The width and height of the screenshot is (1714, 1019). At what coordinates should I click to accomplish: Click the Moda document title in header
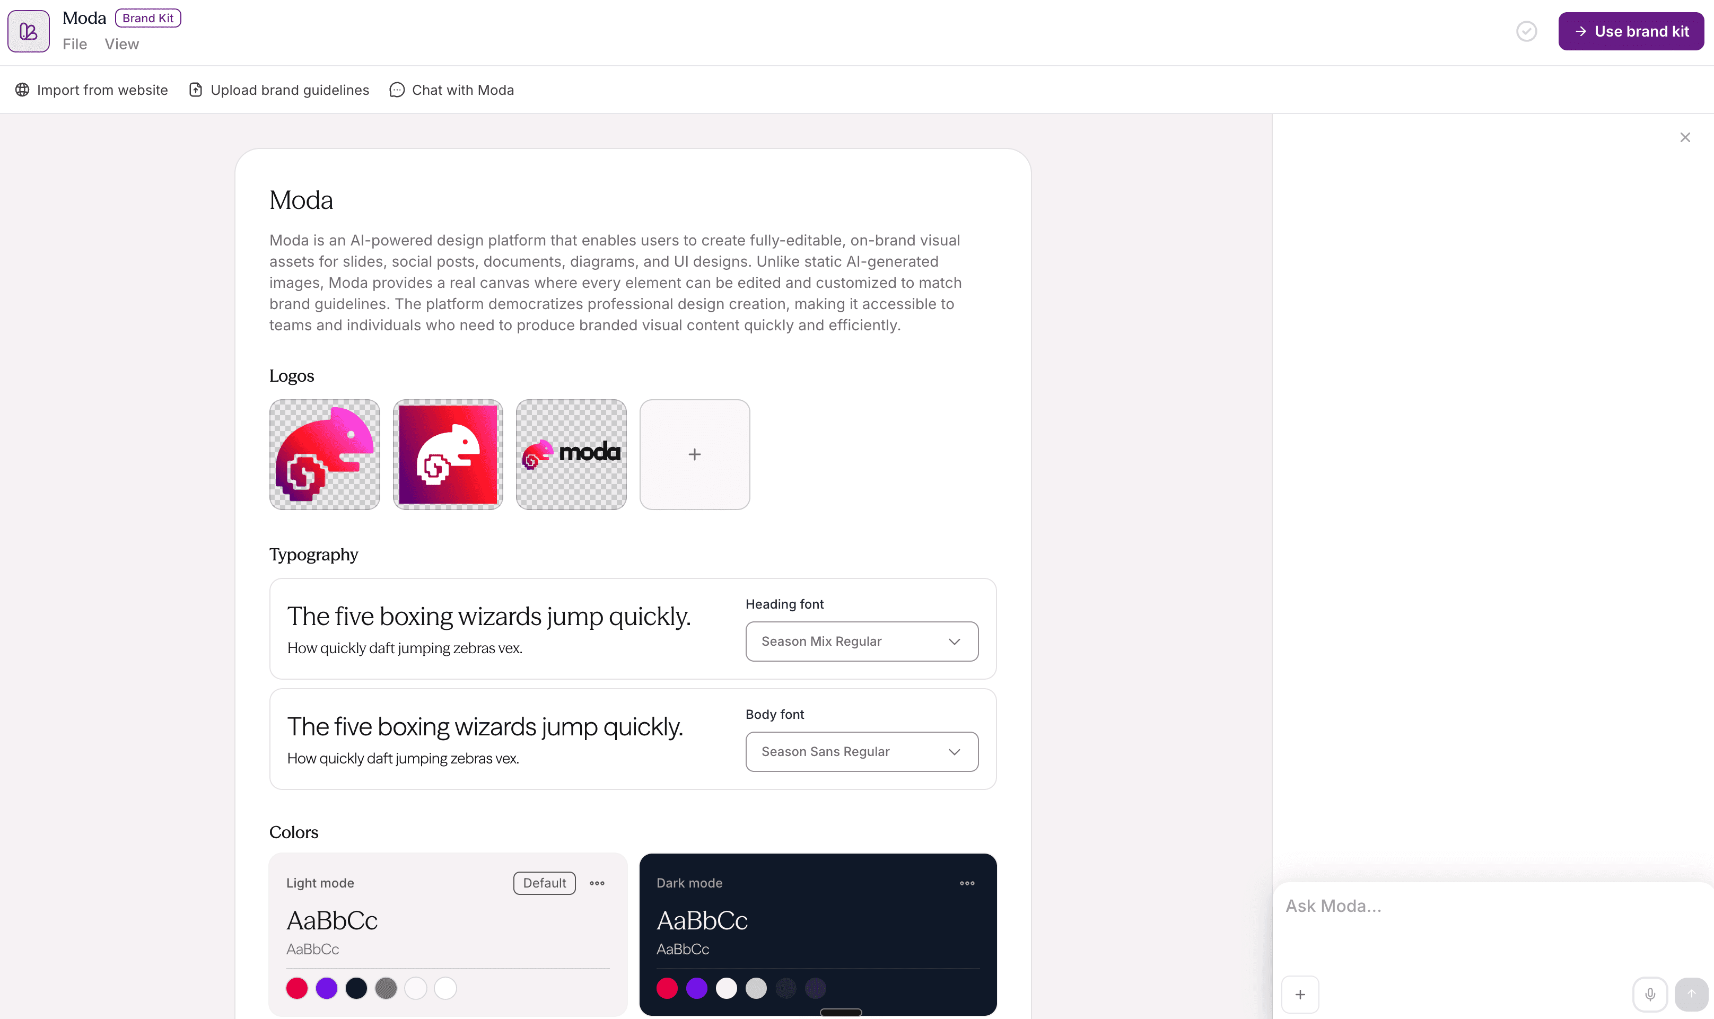coord(84,18)
